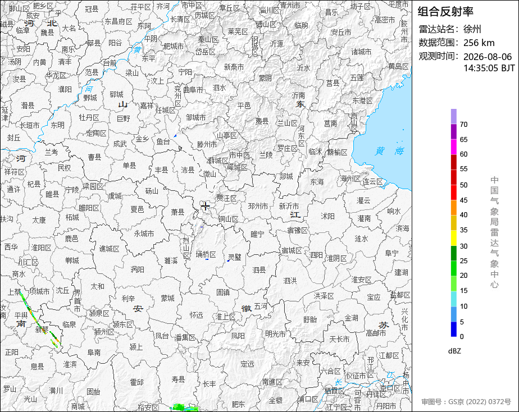Click the 灵璧 label with blue echo

coord(235,257)
